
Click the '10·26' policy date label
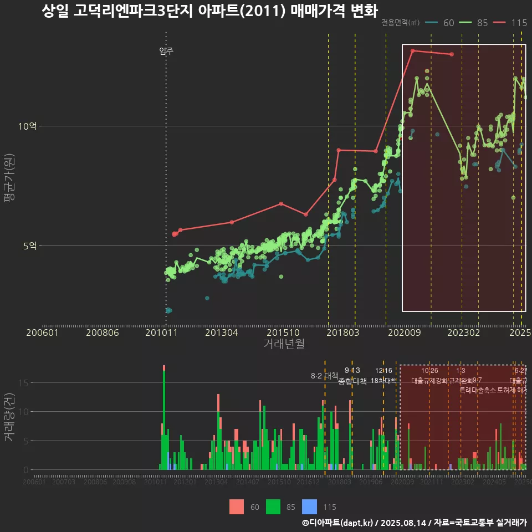(429, 371)
